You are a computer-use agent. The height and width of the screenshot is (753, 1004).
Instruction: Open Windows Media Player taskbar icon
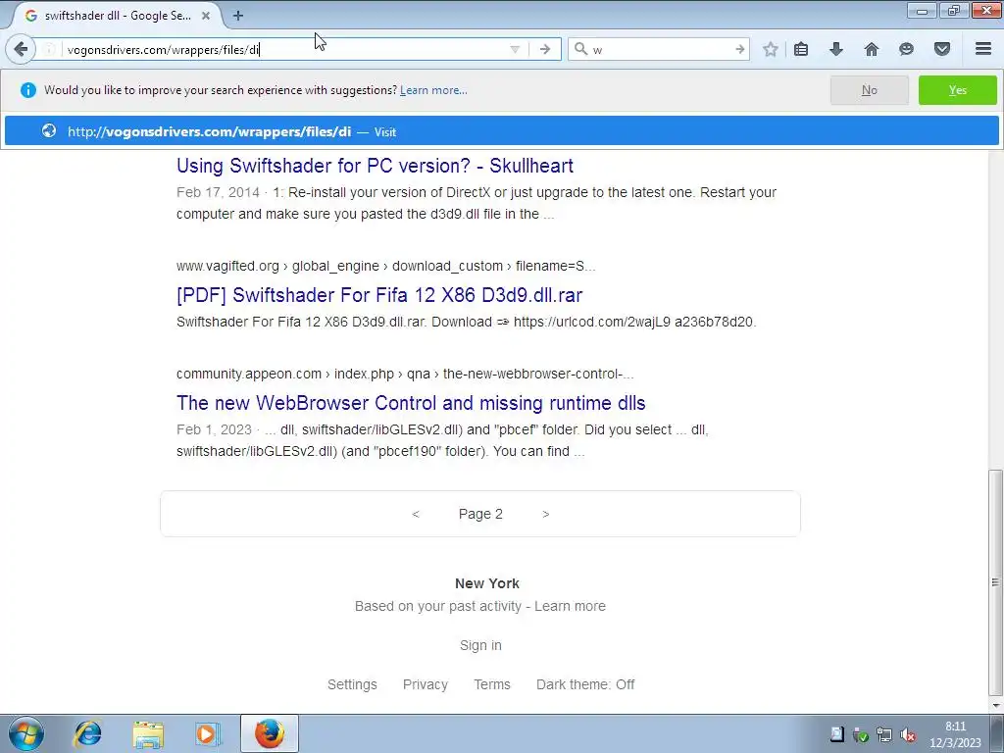208,733
